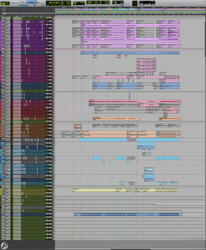Record-enable the Snare Bot track

(x=2, y=36)
